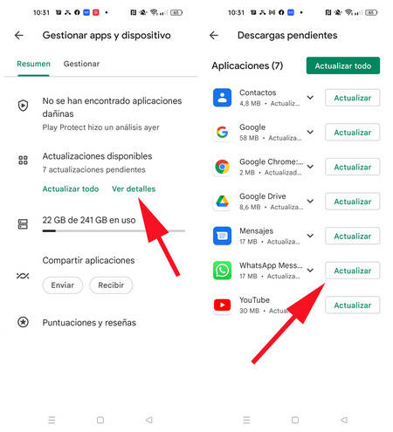Tap the Mensajes app icon
The width and height of the screenshot is (393, 432).
223,236
